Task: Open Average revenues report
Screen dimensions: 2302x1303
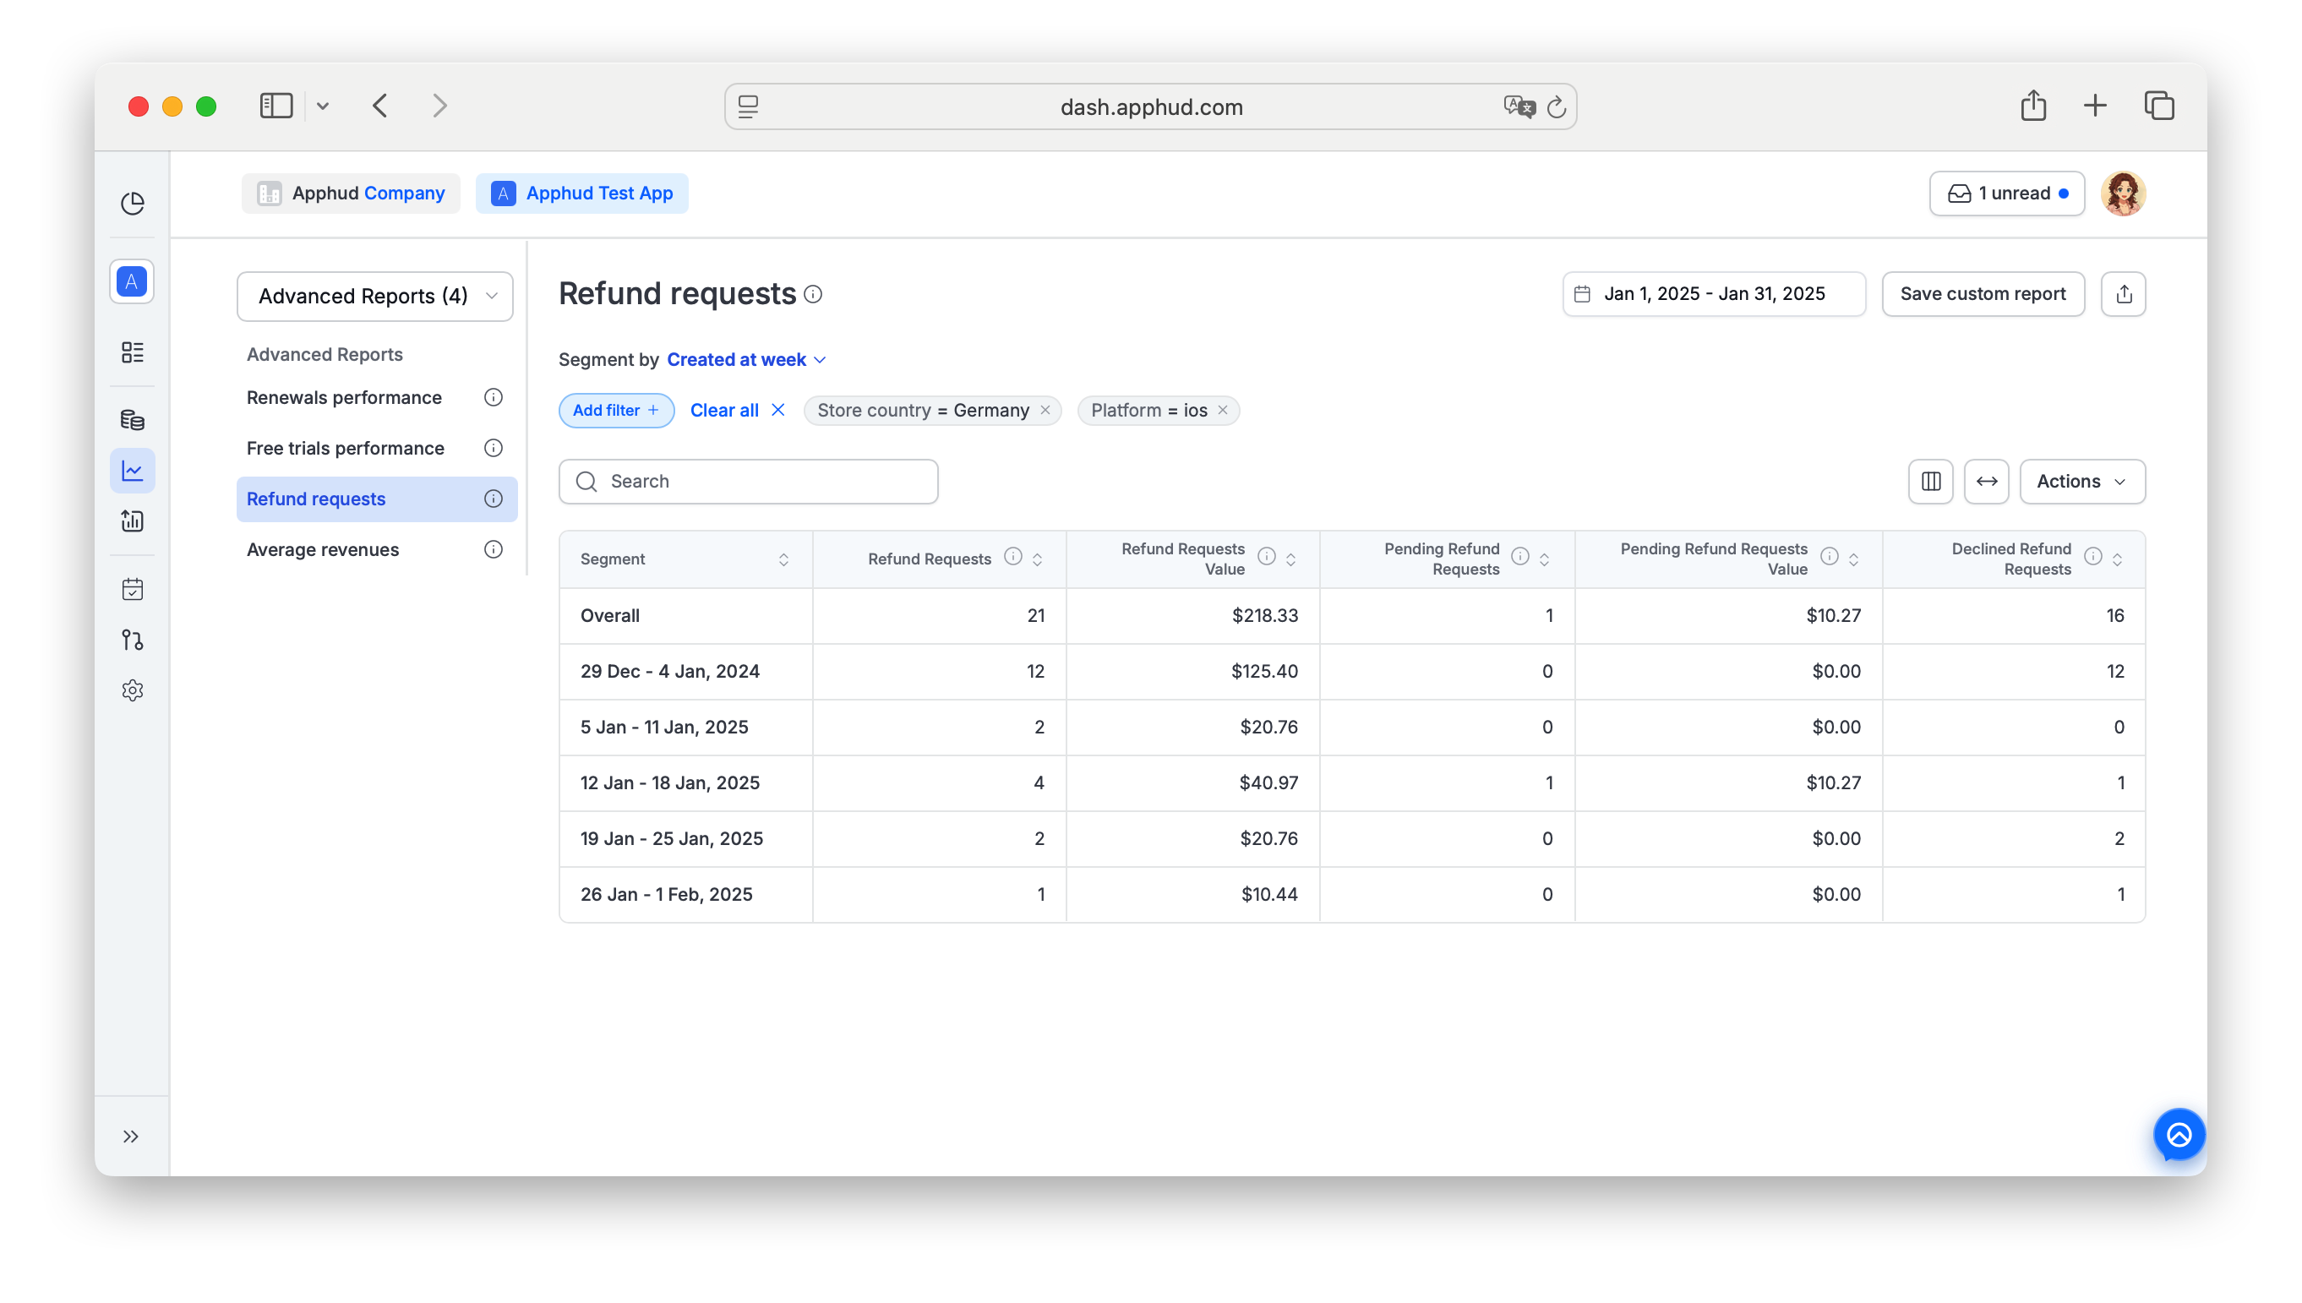Action: 322,549
